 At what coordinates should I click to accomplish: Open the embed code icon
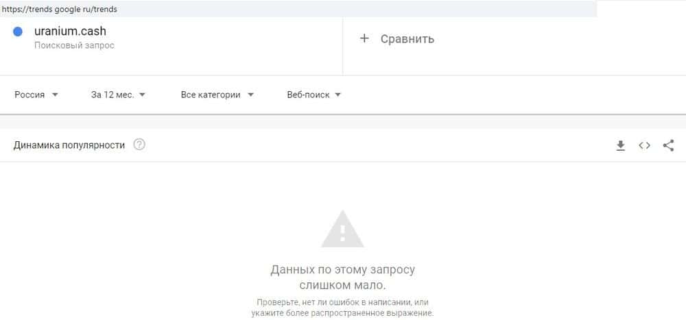[644, 145]
